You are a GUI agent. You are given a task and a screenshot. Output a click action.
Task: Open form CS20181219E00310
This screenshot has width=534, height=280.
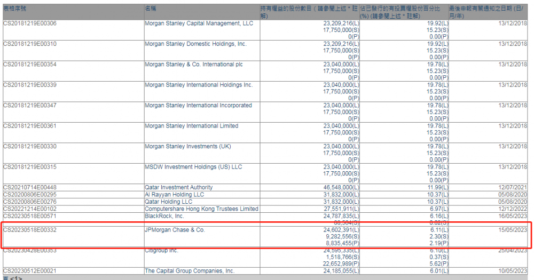point(30,44)
